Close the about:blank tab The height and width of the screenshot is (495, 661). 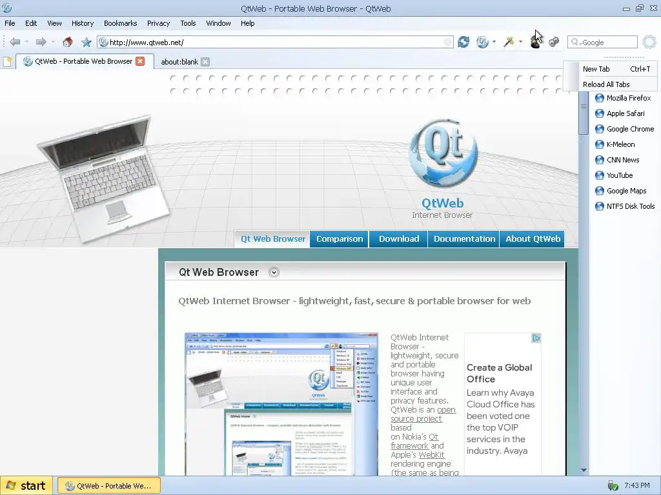pos(205,62)
